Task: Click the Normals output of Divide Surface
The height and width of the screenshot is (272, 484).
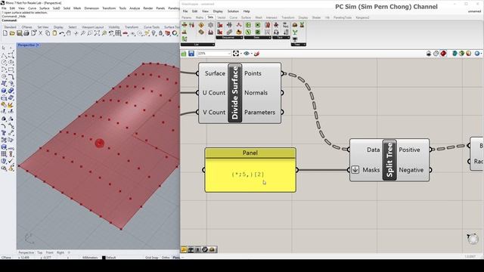Action: click(x=256, y=93)
